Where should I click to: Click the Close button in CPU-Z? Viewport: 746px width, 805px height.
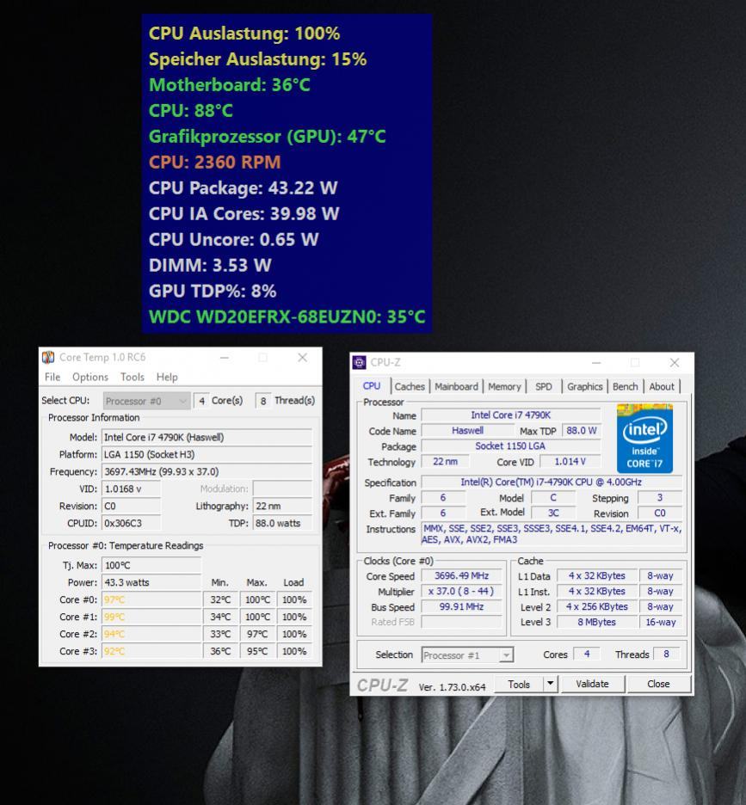(x=658, y=685)
